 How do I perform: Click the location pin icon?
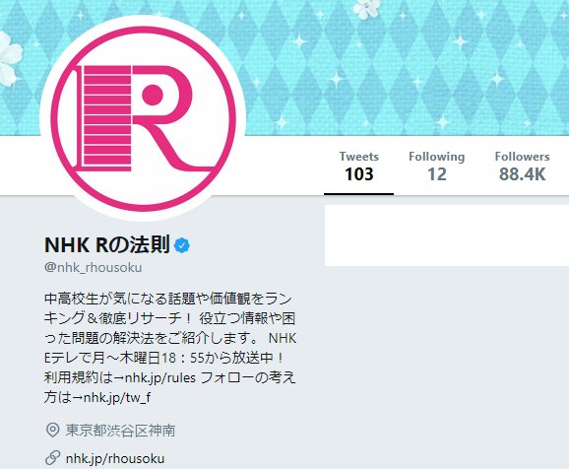(x=52, y=431)
